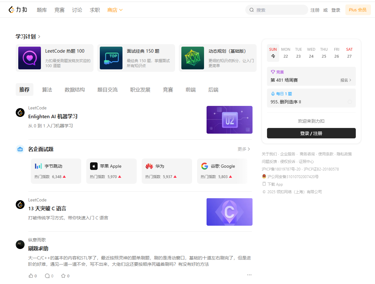
Task: Switch to the 后端 tab
Action: click(x=213, y=90)
